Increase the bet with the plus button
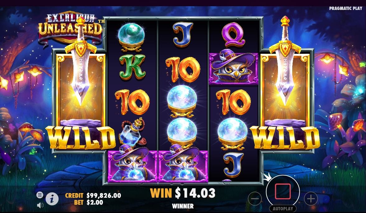 pos(311,199)
